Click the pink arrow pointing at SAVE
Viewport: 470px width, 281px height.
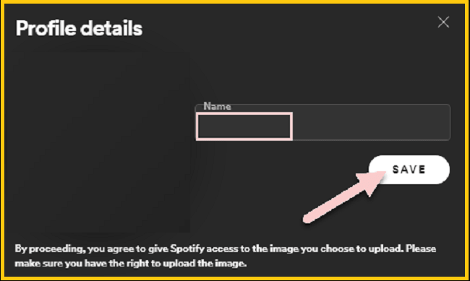[x=344, y=197]
